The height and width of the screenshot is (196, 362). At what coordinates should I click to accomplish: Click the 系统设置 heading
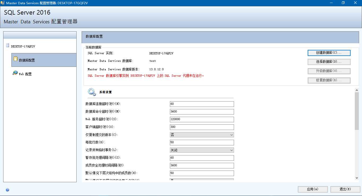point(105,92)
